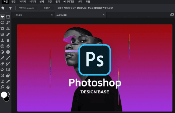Select the Magic Wand tool
This screenshot has height=113, width=175.
pos(8,23)
